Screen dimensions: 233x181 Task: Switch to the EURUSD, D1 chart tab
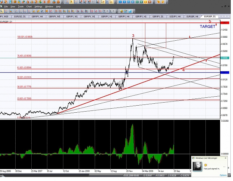(x=20, y=16)
